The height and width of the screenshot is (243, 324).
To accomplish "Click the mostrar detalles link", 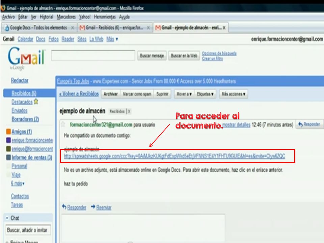I will point(236,125).
